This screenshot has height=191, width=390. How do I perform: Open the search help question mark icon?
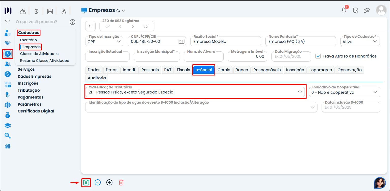[73, 22]
